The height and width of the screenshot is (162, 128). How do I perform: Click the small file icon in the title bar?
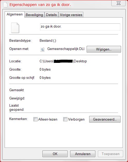tap(5, 5)
